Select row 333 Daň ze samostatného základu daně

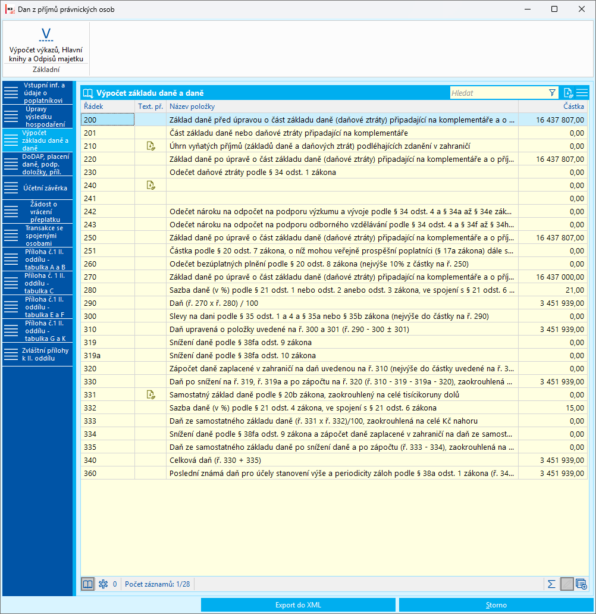pyautogui.click(x=334, y=421)
